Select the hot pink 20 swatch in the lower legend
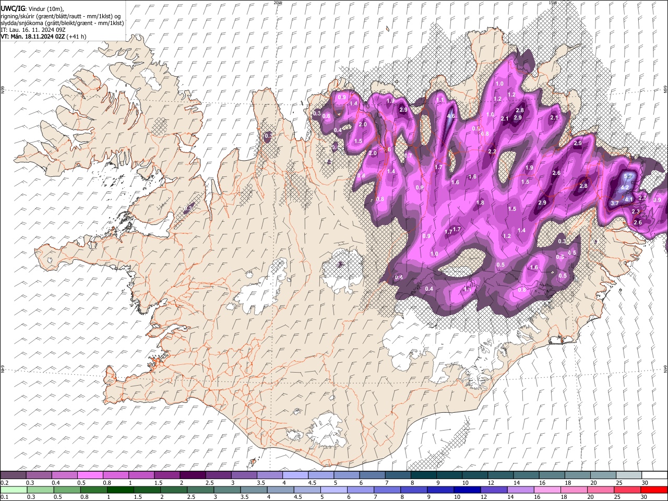Image resolution: width=668 pixels, height=501 pixels. tap(600, 490)
